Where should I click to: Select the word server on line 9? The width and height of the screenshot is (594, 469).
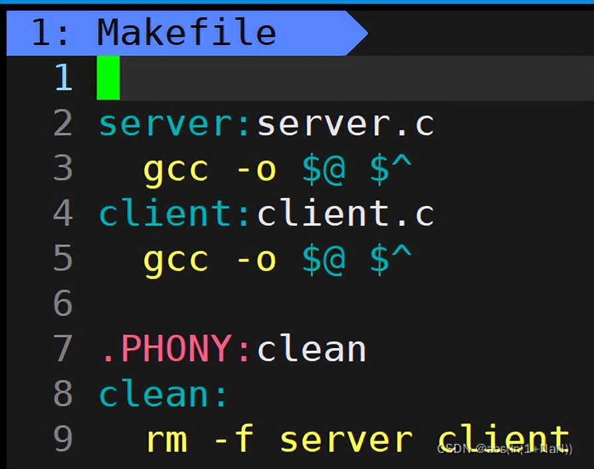pyautogui.click(x=346, y=438)
